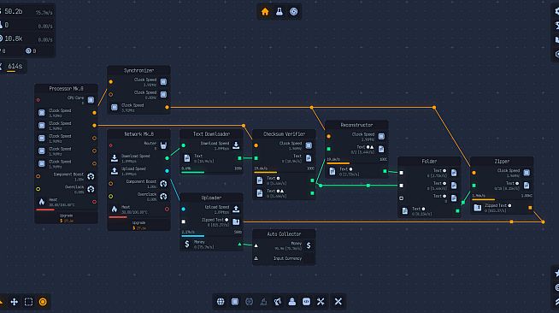Open the Home tab at top
Viewport: 559px width, 313px height.
[265, 12]
